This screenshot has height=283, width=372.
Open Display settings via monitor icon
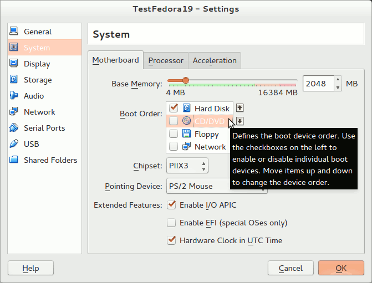pos(14,64)
